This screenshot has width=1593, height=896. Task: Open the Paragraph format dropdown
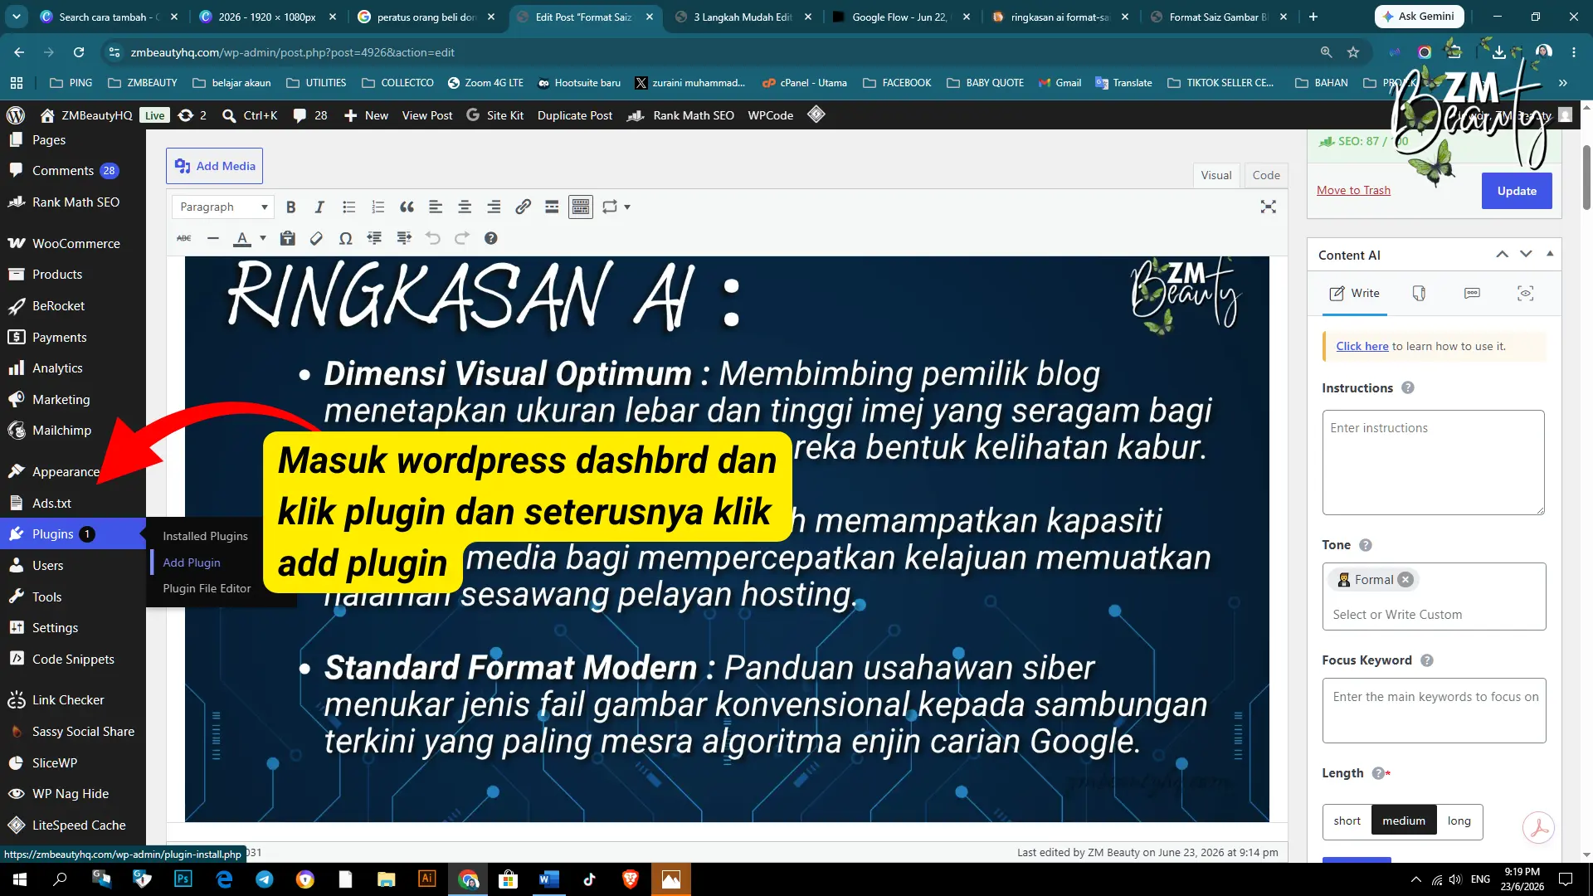click(x=223, y=207)
